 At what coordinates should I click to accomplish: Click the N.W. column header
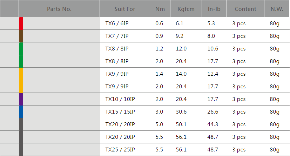(x=277, y=9)
